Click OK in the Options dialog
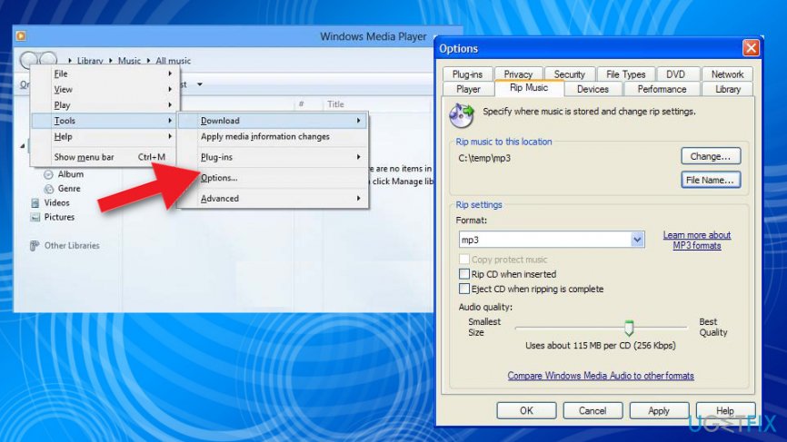Viewport: 787px width, 442px height. tap(526, 410)
